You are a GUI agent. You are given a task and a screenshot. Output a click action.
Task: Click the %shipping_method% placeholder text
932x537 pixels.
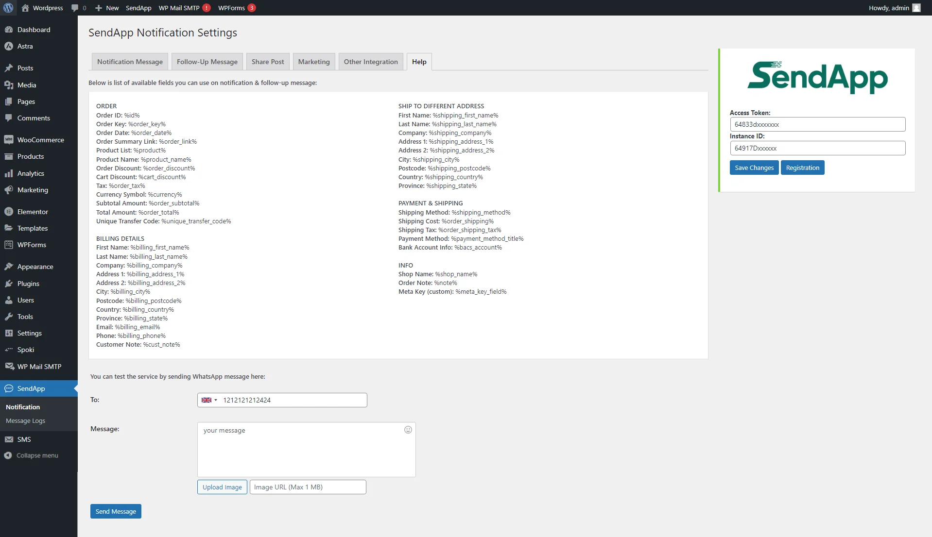click(x=481, y=213)
